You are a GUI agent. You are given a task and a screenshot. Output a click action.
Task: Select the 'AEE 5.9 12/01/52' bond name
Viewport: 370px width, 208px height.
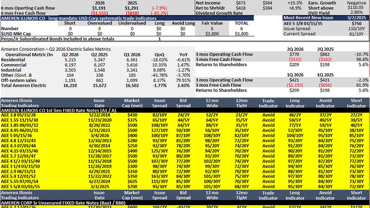click(18, 176)
